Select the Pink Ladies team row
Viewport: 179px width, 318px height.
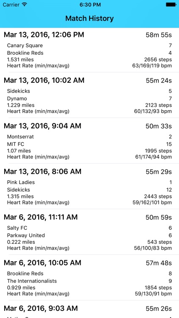coord(89,182)
